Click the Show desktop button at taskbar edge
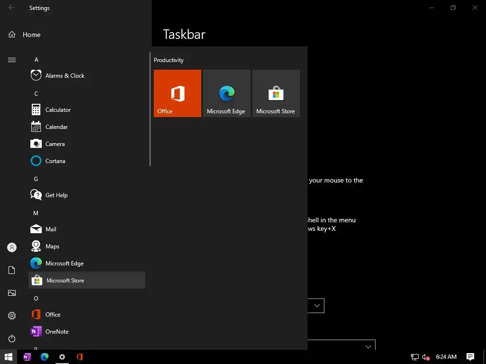Viewport: 486px width, 364px height. point(485,357)
